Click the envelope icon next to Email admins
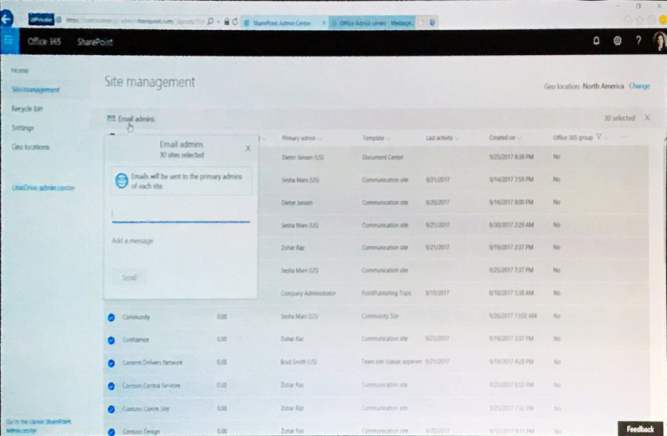 click(111, 118)
